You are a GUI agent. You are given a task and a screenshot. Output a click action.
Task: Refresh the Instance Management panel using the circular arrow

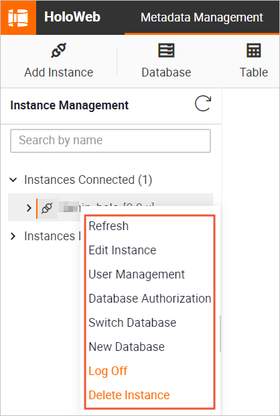tap(203, 103)
